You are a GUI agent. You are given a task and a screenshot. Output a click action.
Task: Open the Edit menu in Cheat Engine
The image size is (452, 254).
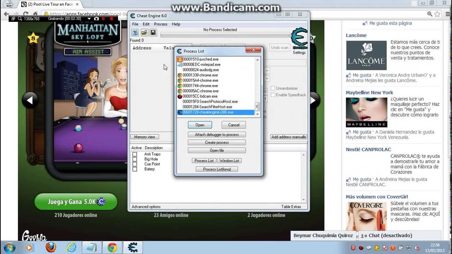click(146, 24)
